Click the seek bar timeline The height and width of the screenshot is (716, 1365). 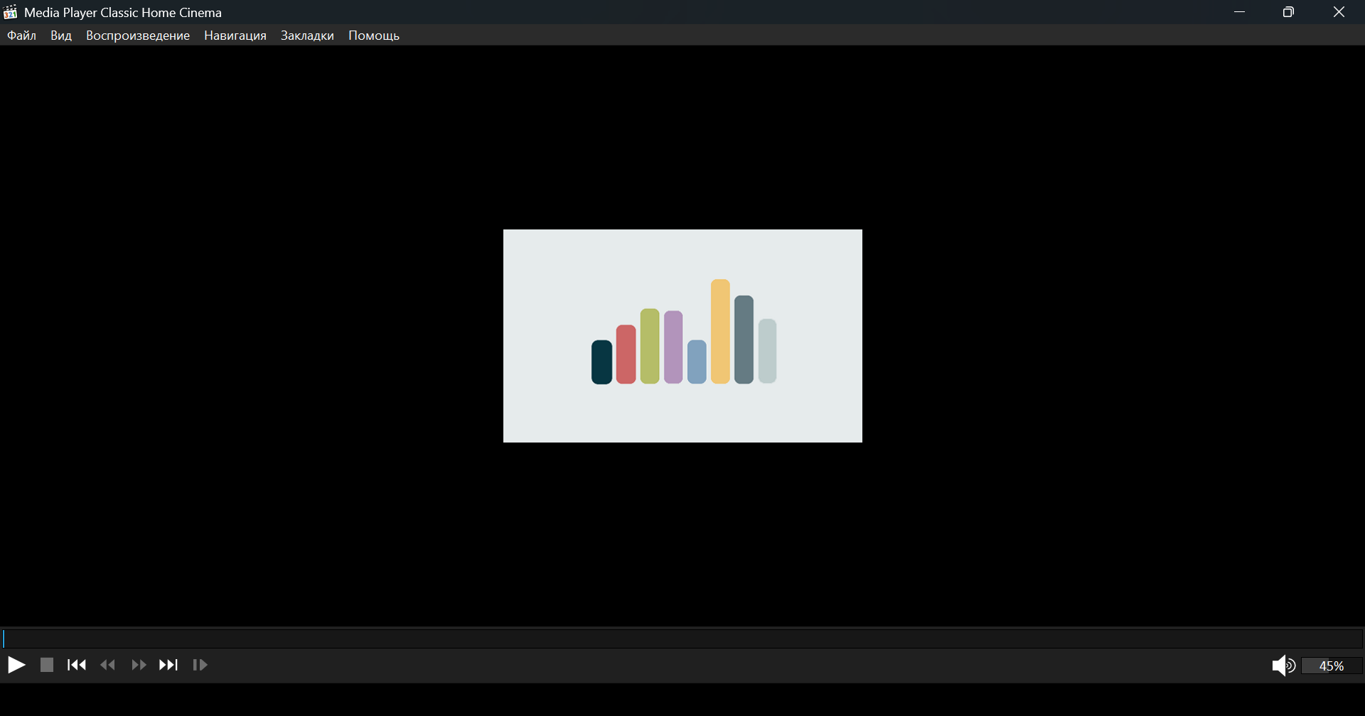pos(682,639)
